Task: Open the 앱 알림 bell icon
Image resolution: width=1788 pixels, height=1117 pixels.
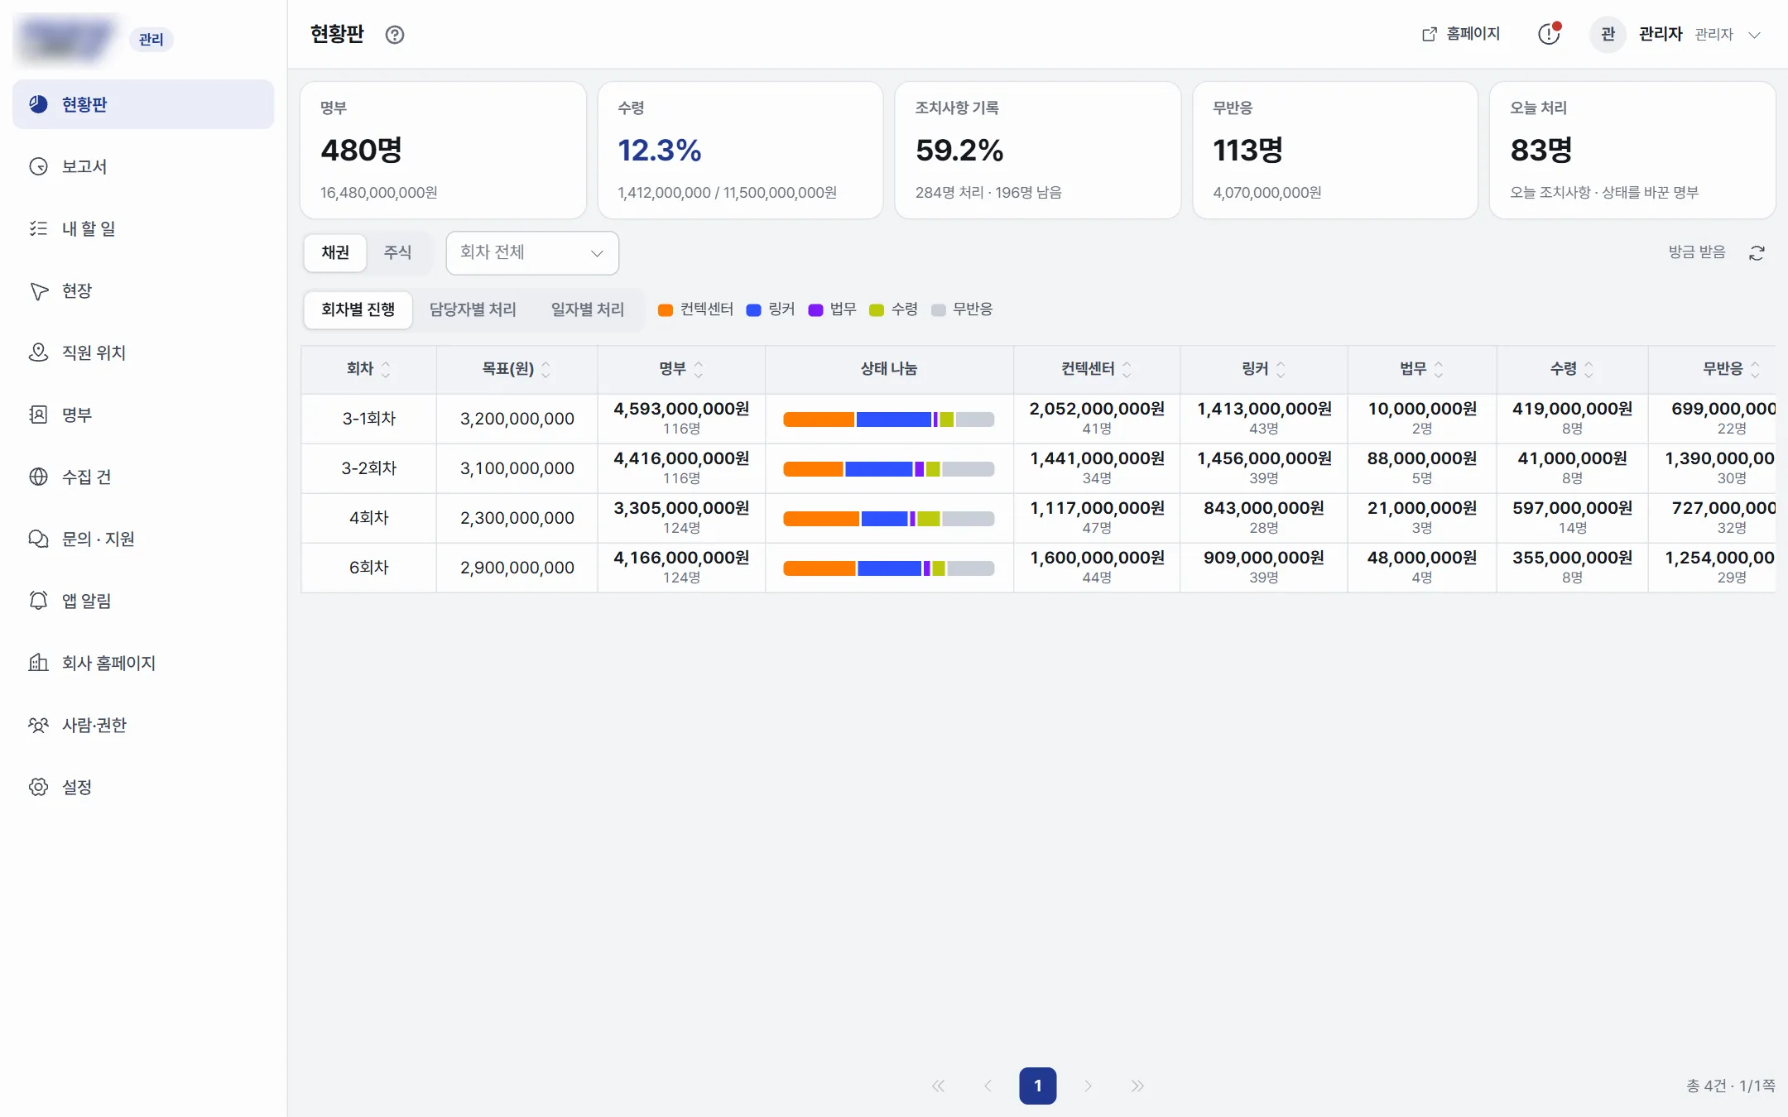Action: pyautogui.click(x=38, y=601)
